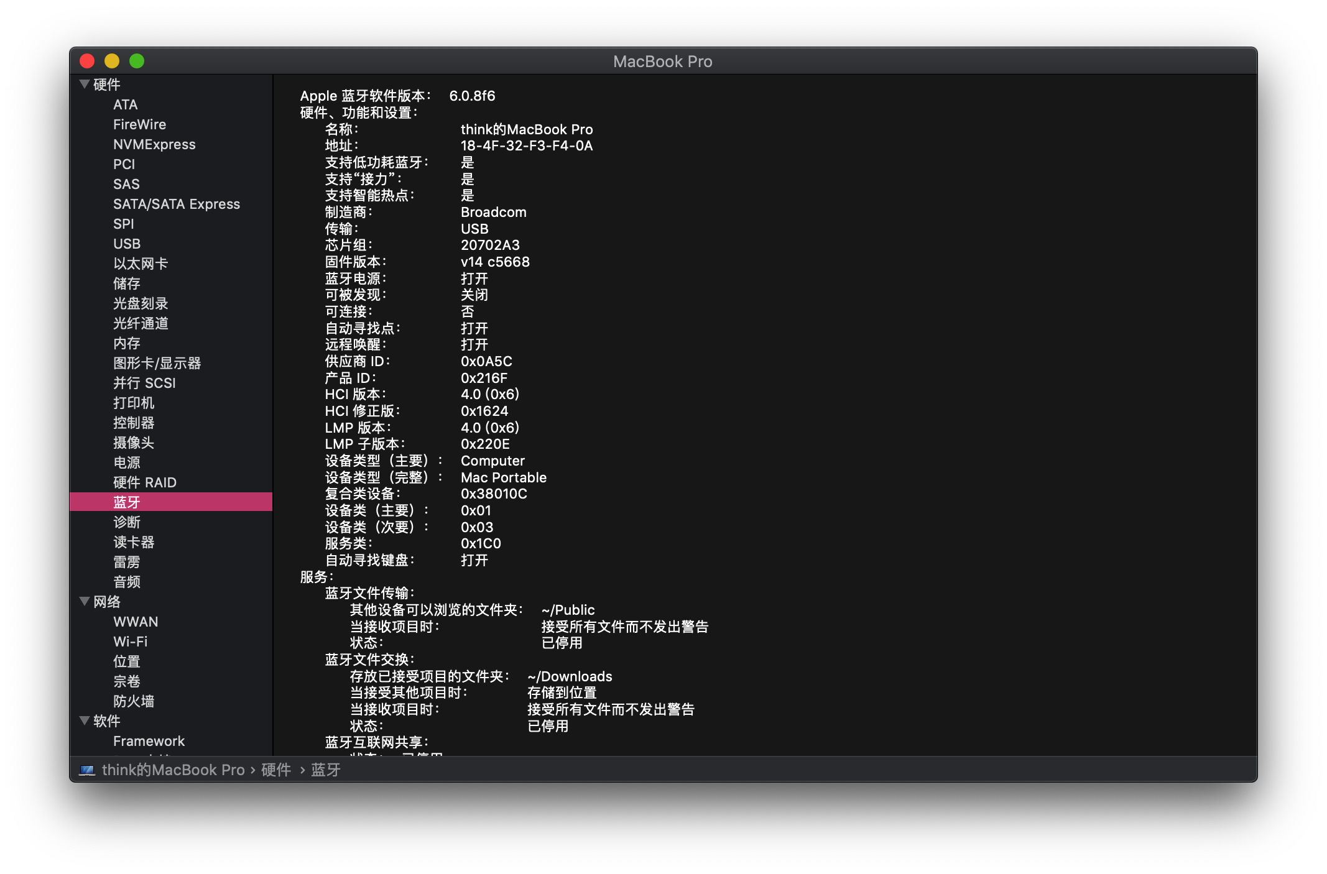The image size is (1327, 874).
Task: Select the 蓝牙 sidebar item
Action: 127,502
